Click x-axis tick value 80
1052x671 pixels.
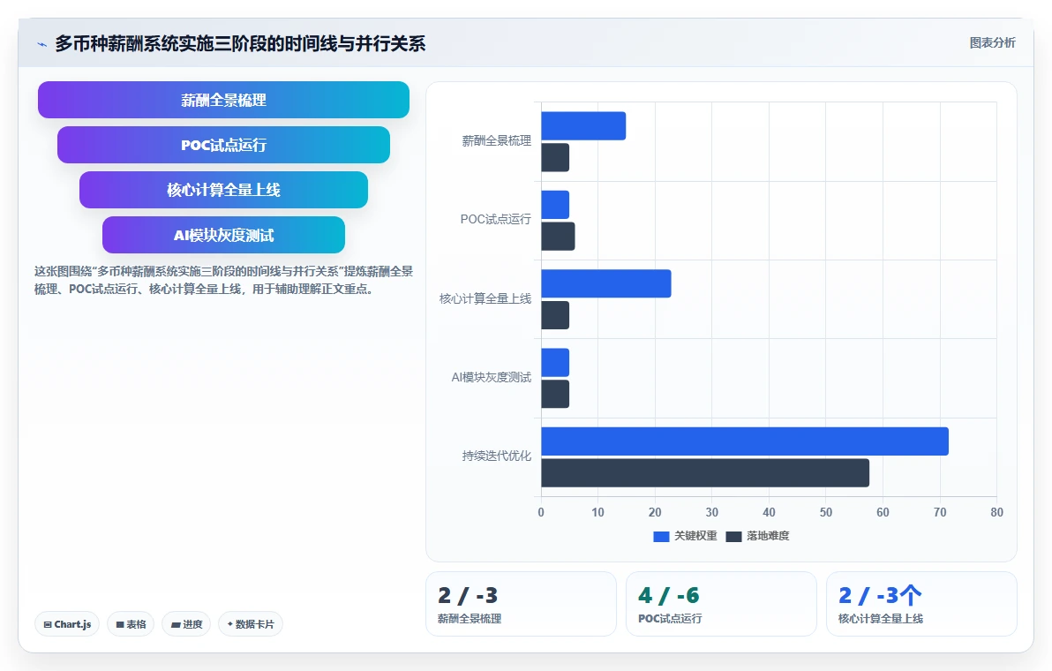pyautogui.click(x=996, y=513)
